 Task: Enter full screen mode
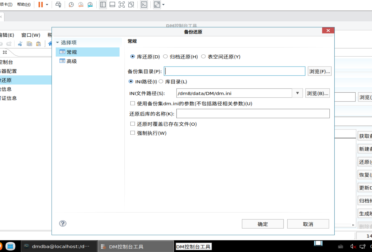coord(122,4)
